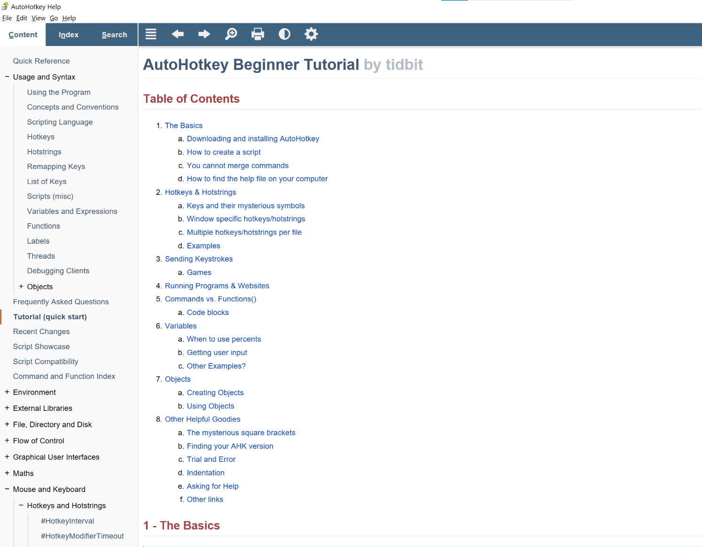Open the 'How to create a script' link
Image resolution: width=702 pixels, height=547 pixels.
click(x=224, y=152)
